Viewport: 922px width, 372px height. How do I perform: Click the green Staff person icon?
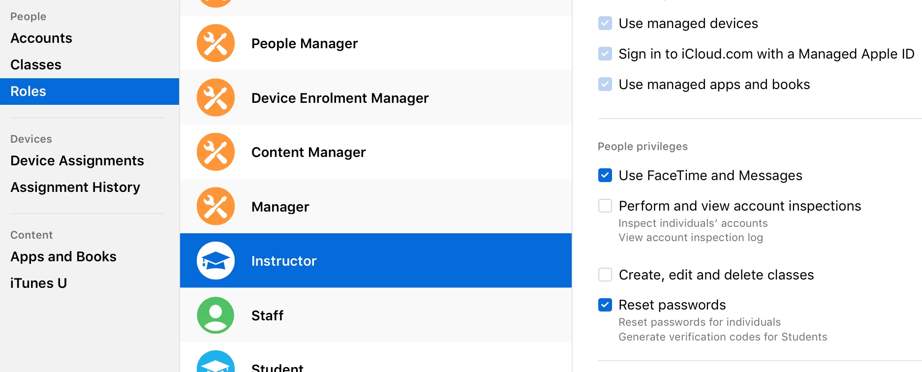(215, 315)
